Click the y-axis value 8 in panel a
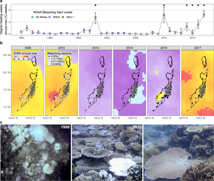Viewport: 214px width, 181px height. pos(9,10)
